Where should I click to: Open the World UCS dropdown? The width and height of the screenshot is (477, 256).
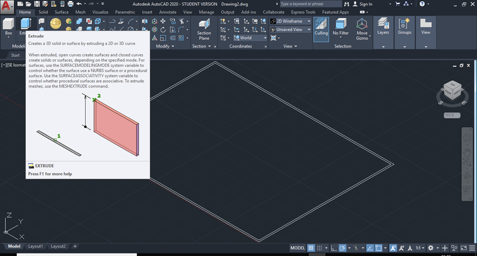click(x=250, y=38)
